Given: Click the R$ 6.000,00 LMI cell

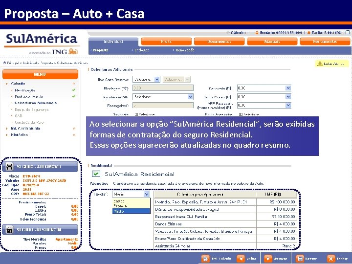Looking at the screenshot, I should (277, 209).
